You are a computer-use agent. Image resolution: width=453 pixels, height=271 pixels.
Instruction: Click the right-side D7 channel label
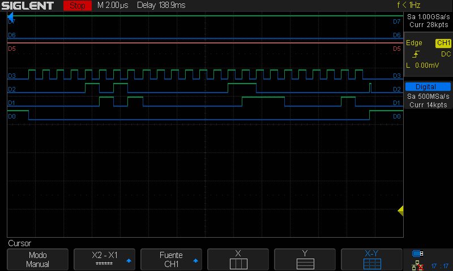(x=397, y=21)
